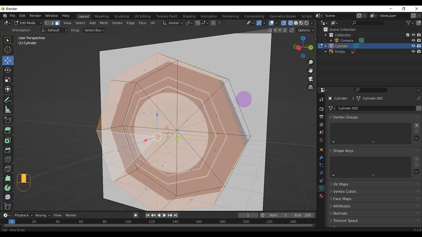Switch to Sculpting workspace tab
The image size is (422, 237).
coord(121,16)
